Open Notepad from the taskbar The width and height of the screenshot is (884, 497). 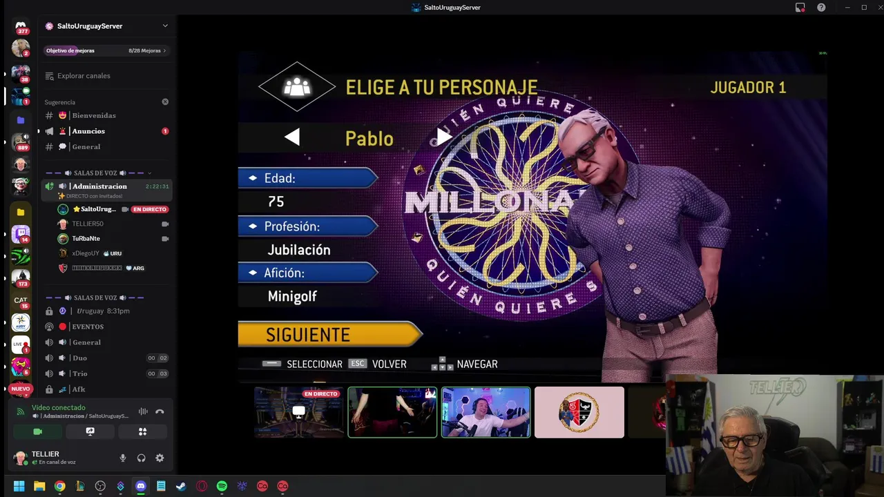point(161,486)
